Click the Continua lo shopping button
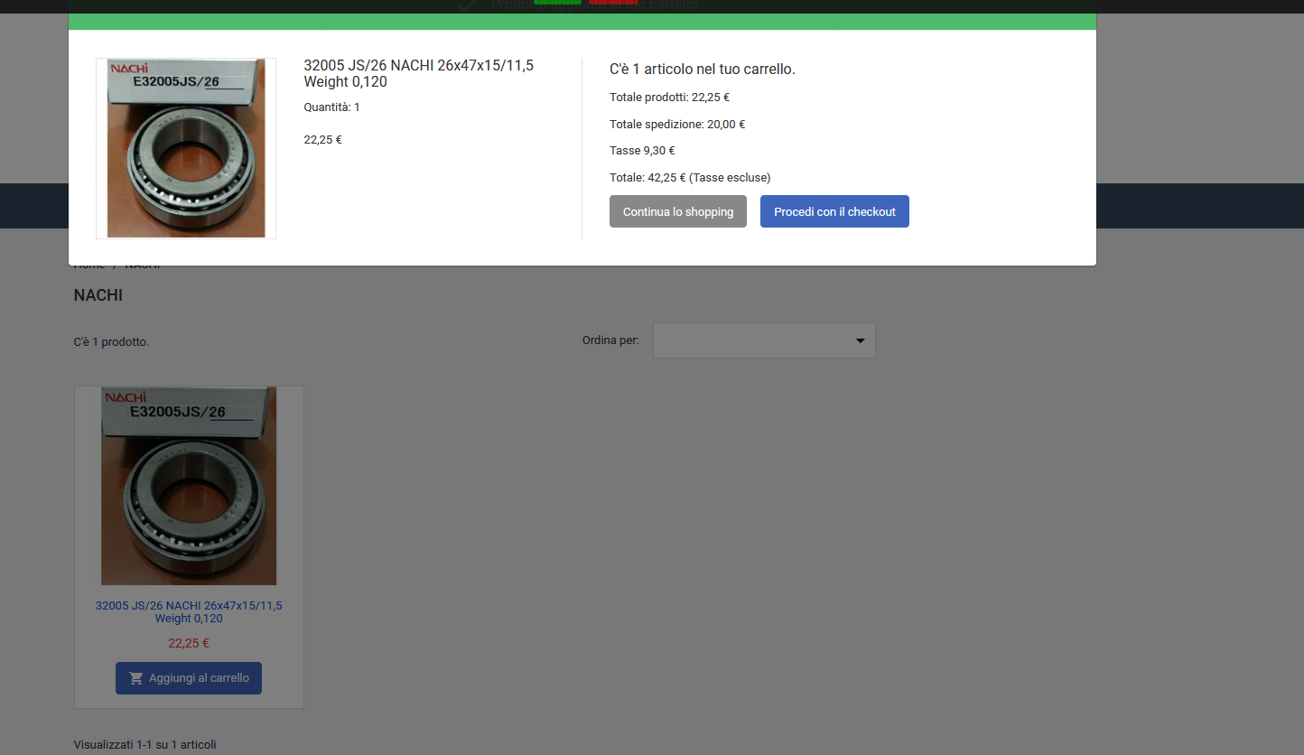The height and width of the screenshot is (755, 1304). tap(678, 211)
